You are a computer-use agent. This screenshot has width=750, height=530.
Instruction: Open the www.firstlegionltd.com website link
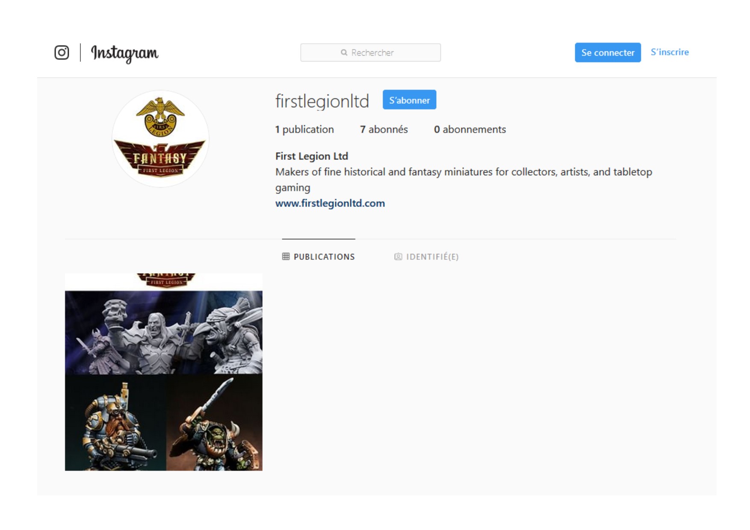330,203
